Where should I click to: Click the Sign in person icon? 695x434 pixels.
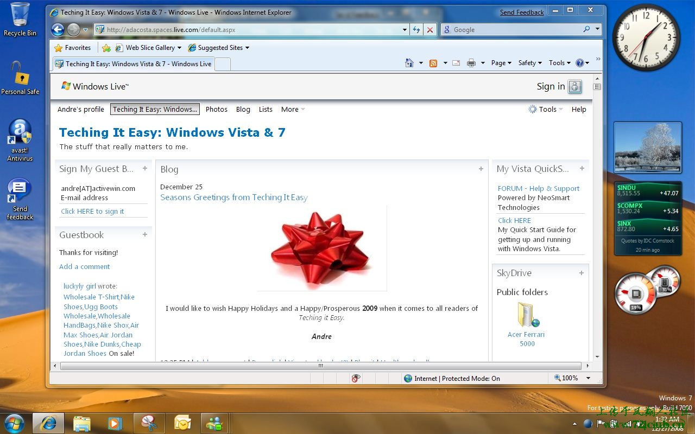point(575,86)
